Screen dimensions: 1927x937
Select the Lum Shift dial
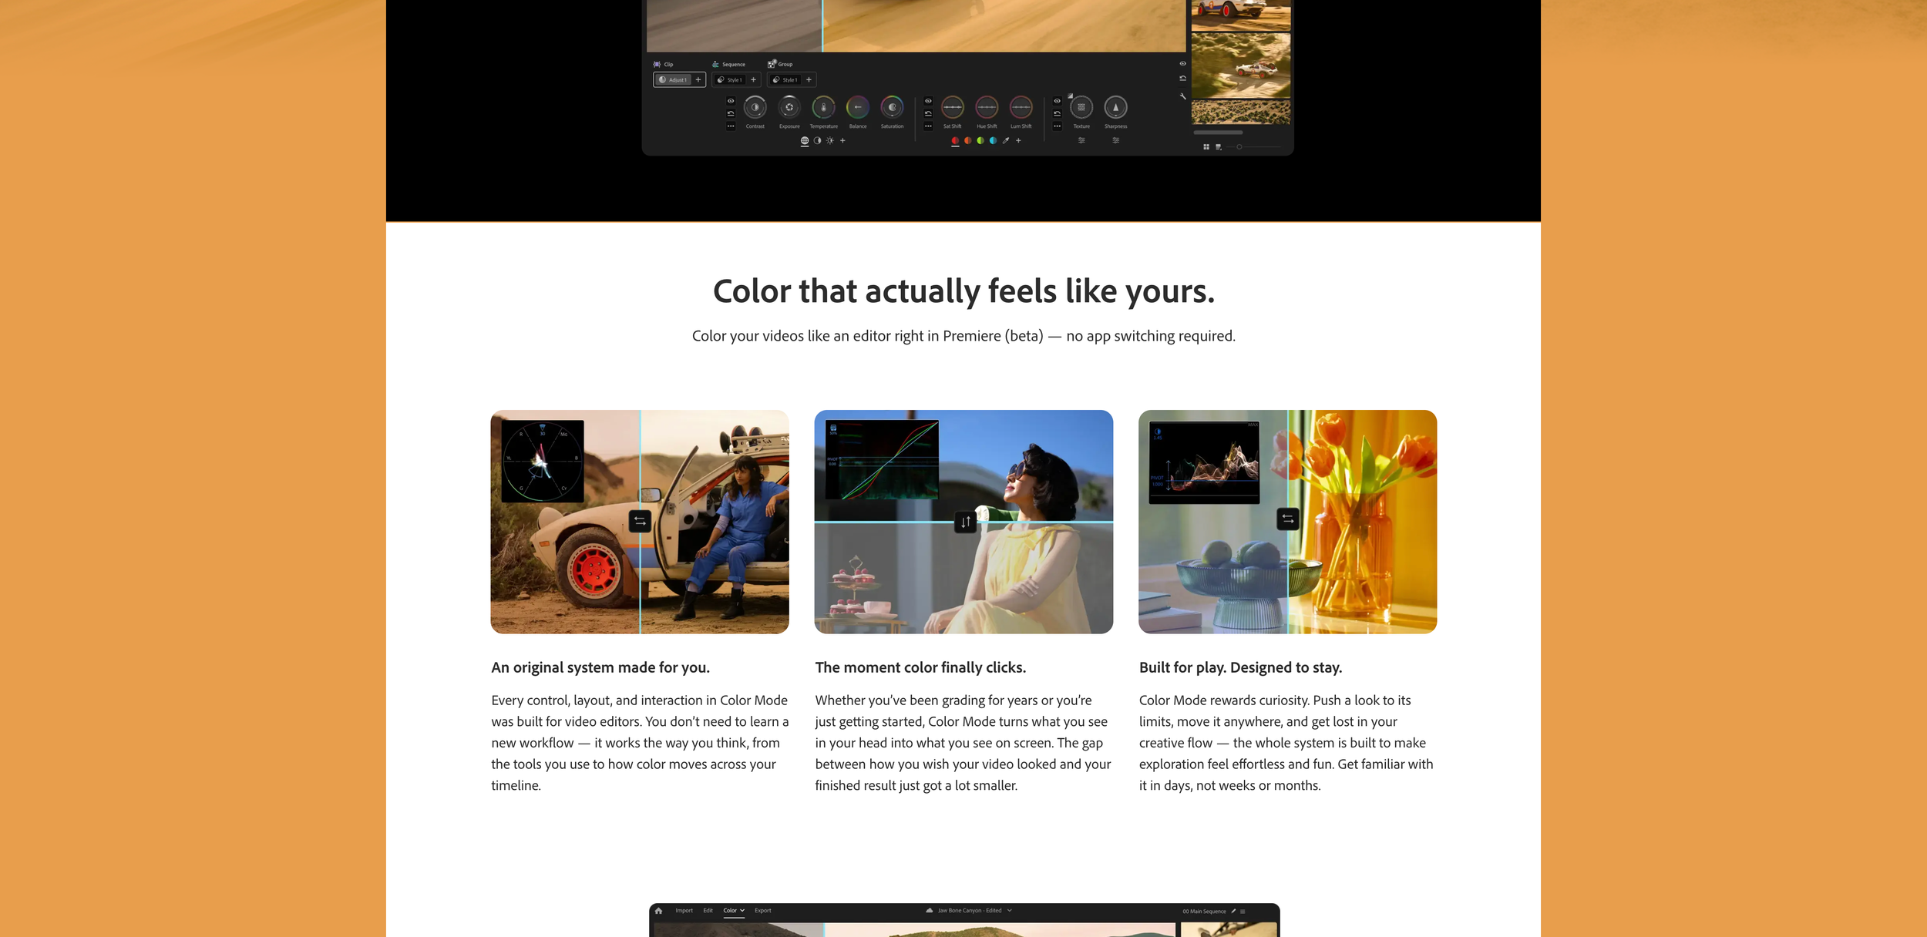point(1021,107)
